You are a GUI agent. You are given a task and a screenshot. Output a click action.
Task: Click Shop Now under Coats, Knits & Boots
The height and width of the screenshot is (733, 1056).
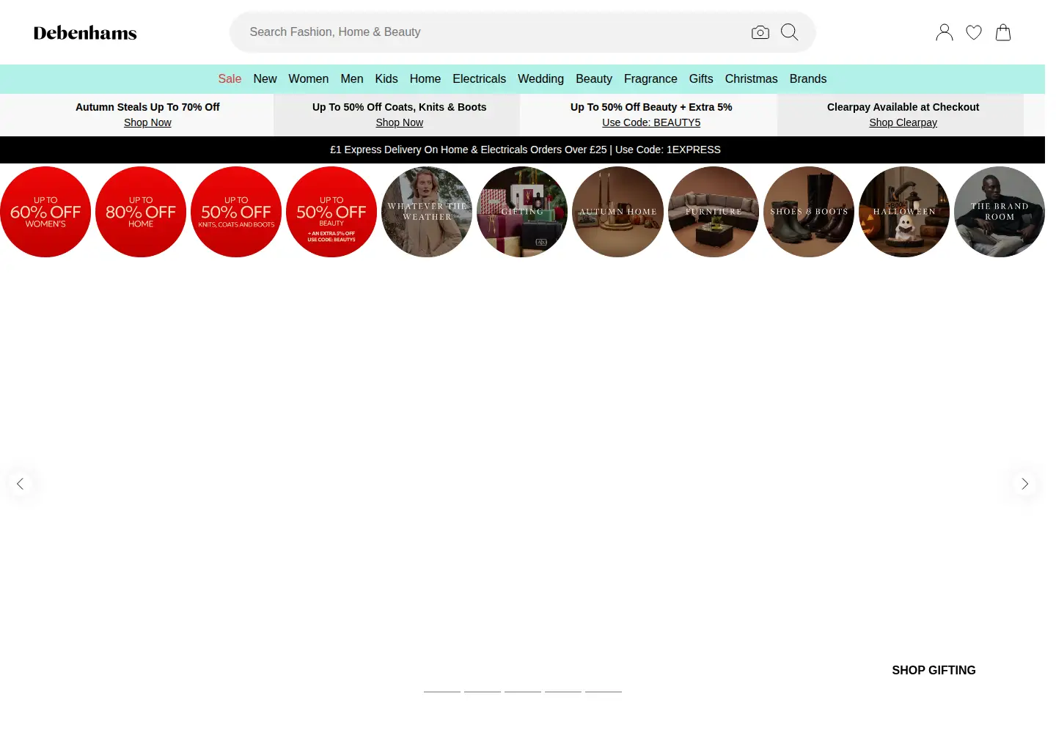click(400, 123)
